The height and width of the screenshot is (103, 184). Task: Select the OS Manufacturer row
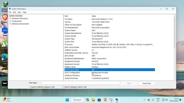[110, 27]
